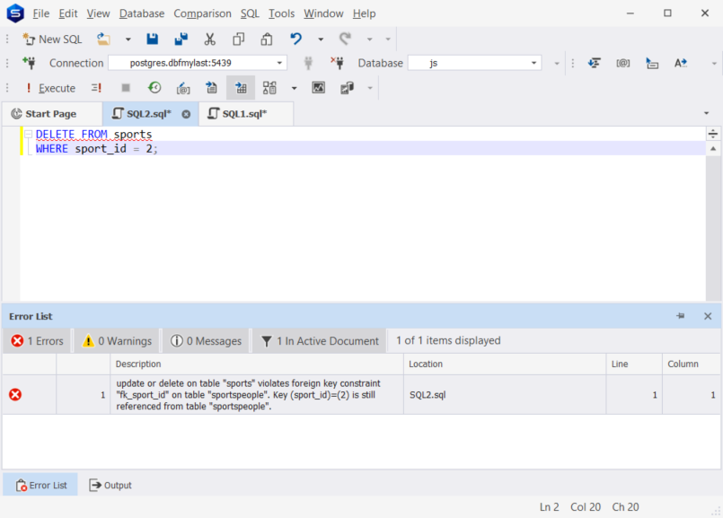Open the Connection dropdown
The image size is (723, 518).
280,64
